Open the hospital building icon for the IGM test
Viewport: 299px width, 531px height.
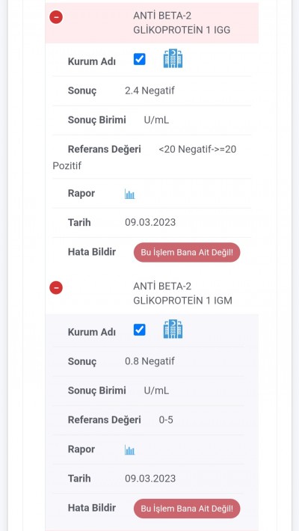[173, 329]
